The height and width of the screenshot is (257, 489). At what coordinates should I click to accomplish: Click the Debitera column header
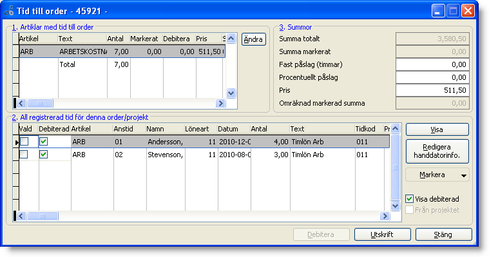(179, 39)
